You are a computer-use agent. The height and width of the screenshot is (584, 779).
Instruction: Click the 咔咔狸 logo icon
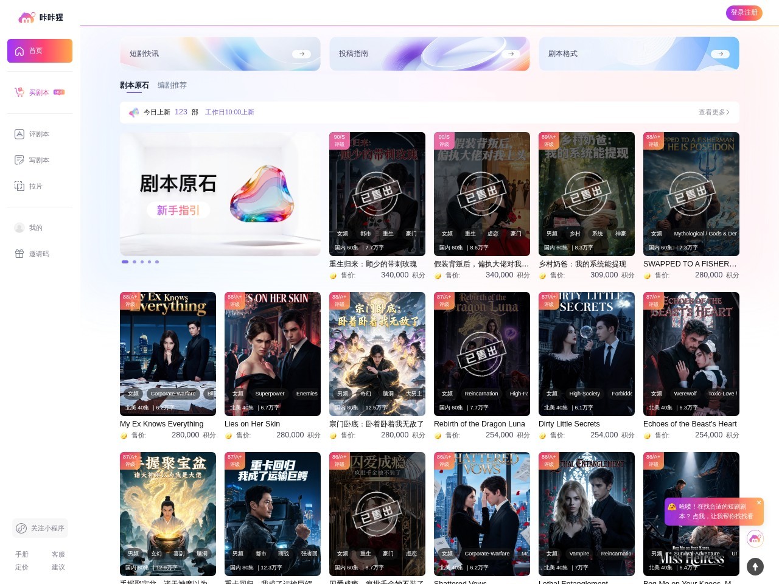click(x=27, y=18)
